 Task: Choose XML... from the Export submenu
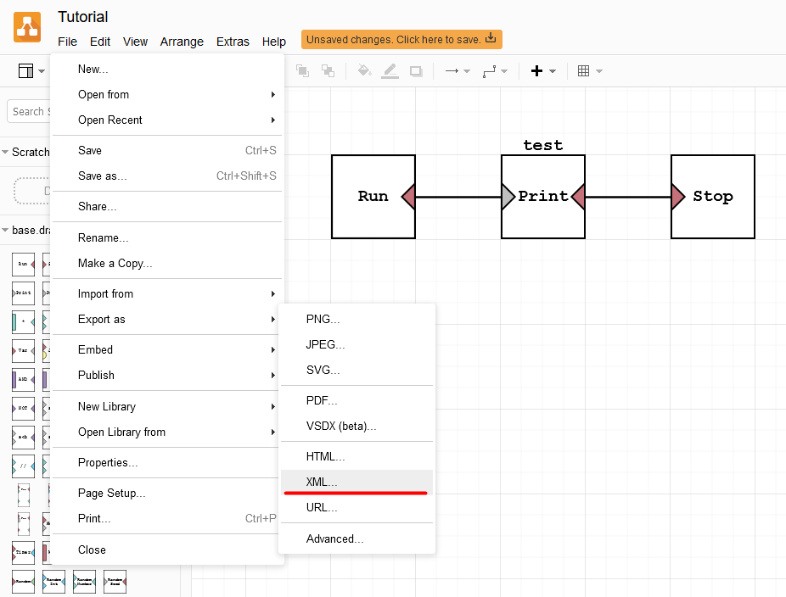[x=322, y=482]
